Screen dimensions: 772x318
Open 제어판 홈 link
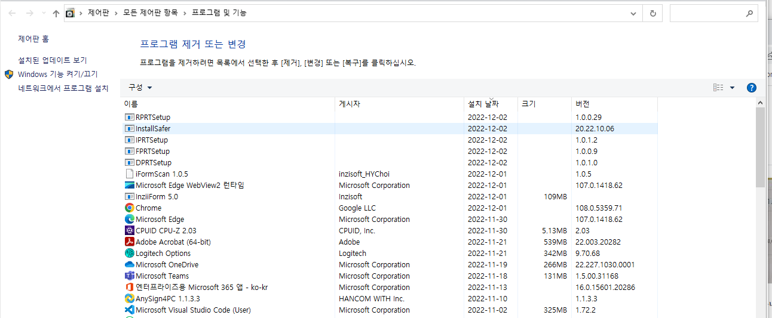[x=33, y=39]
